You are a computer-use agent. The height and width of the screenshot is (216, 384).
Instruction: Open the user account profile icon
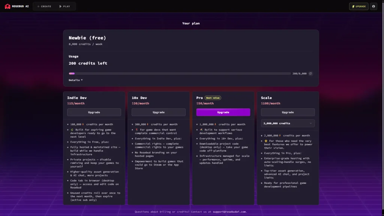pyautogui.click(x=373, y=6)
